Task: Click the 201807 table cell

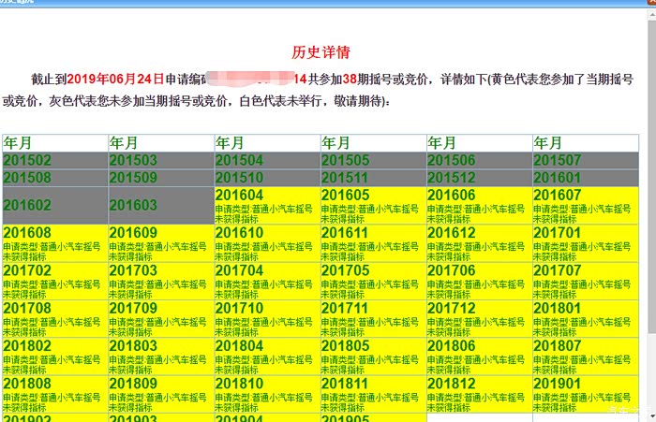Action: click(x=586, y=356)
